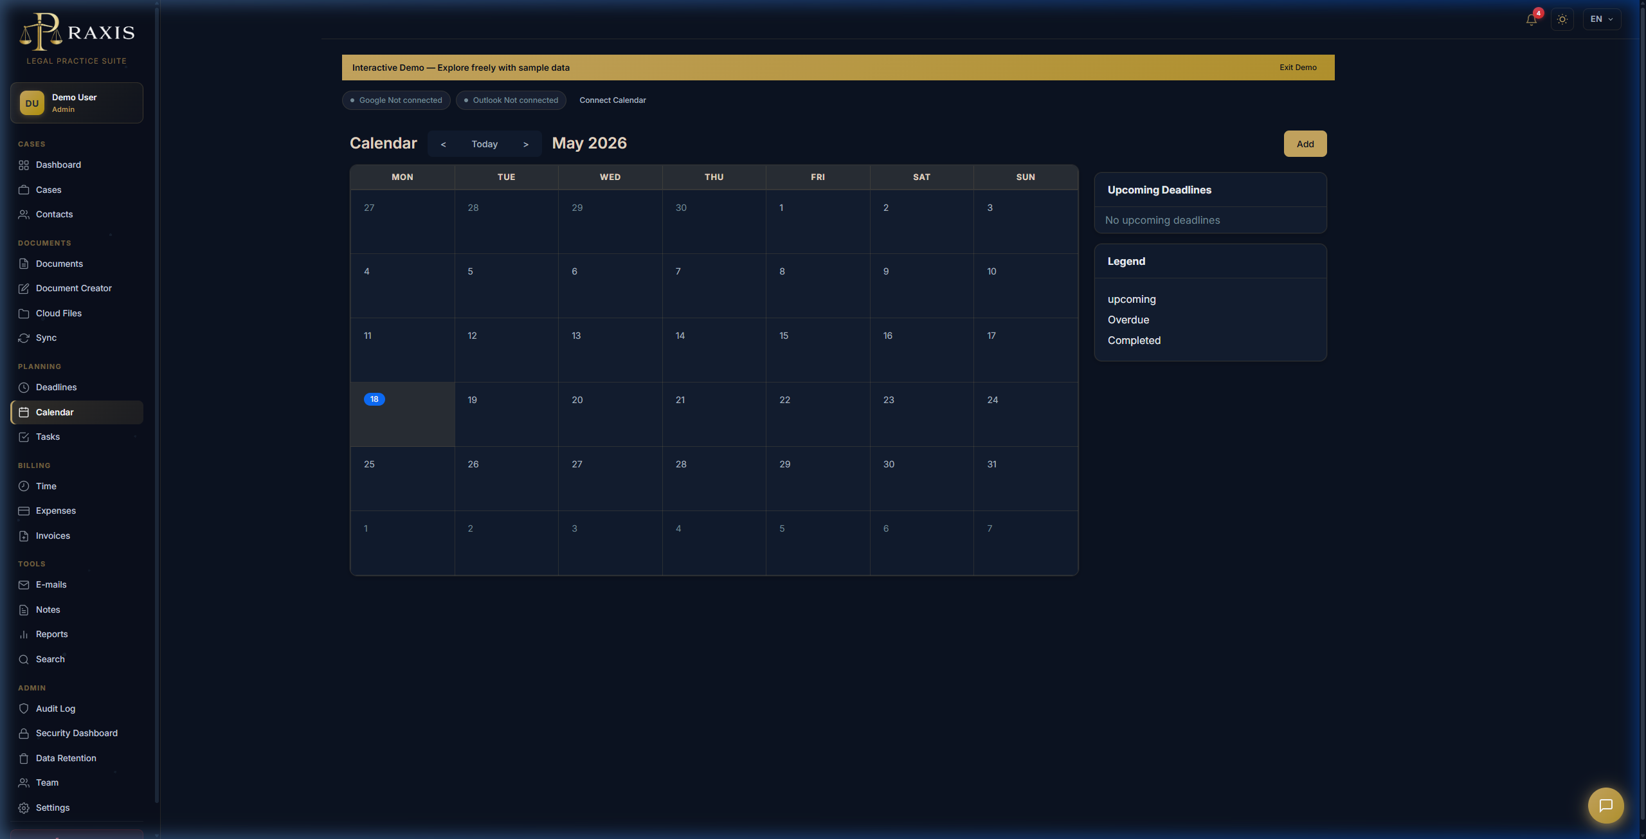This screenshot has height=839, width=1646.
Task: Select May 31 in the calendar
Action: (1026, 478)
